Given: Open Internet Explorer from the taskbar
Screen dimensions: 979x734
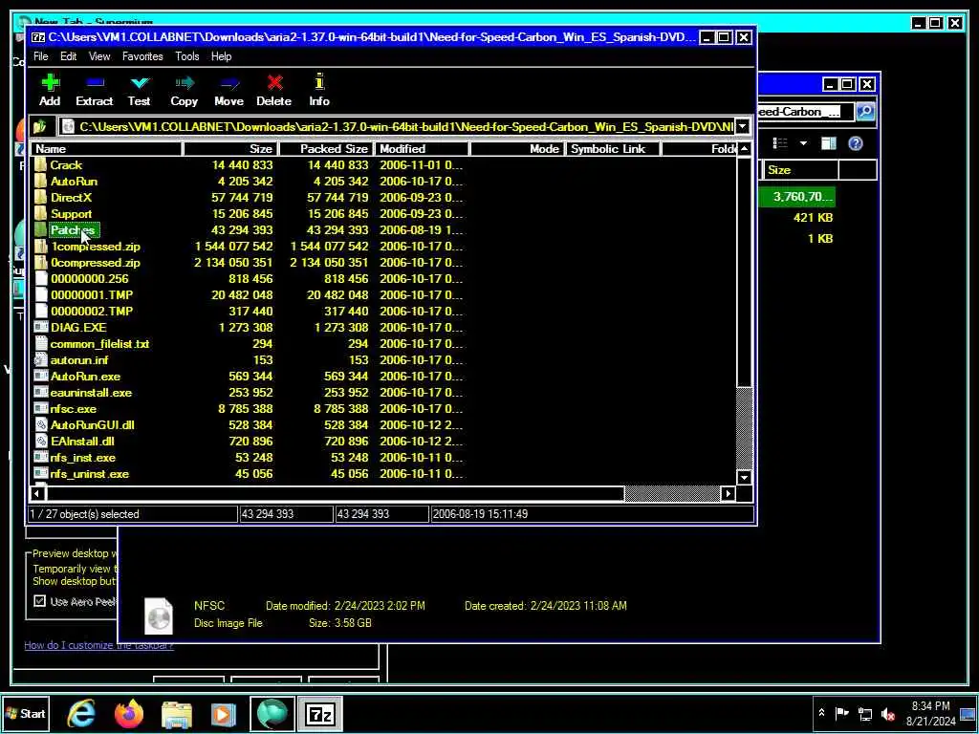Looking at the screenshot, I should [x=82, y=714].
